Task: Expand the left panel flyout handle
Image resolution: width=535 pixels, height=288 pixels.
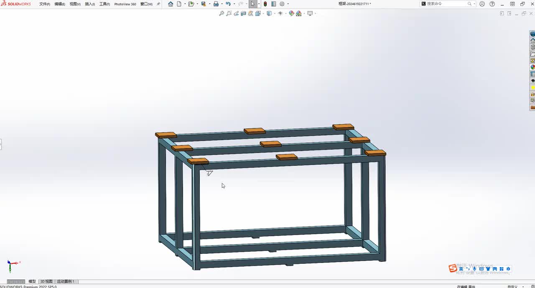Action: tap(1, 144)
